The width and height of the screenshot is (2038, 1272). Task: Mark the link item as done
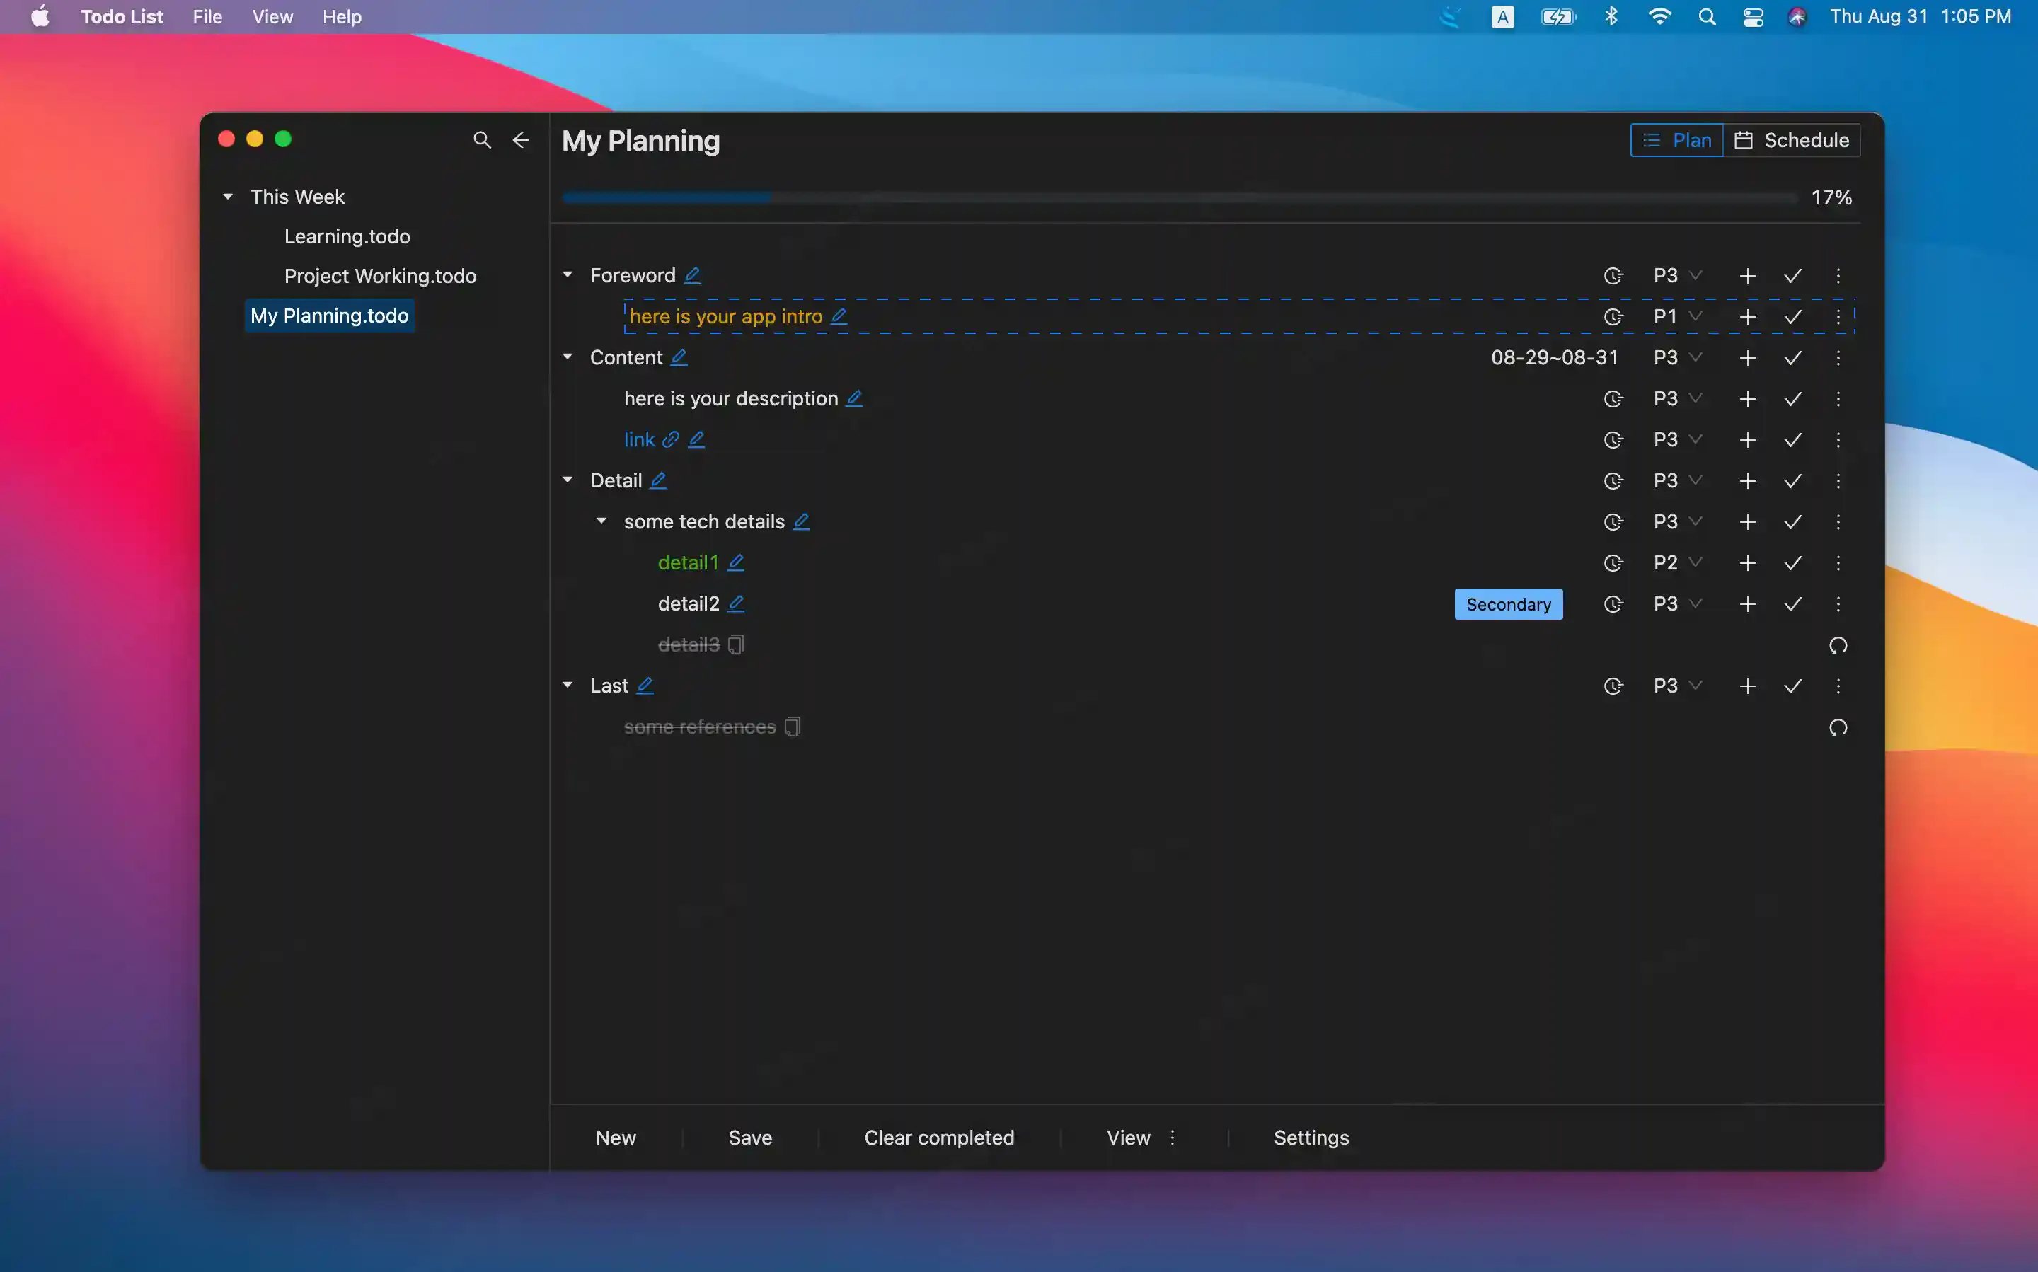pyautogui.click(x=1793, y=439)
